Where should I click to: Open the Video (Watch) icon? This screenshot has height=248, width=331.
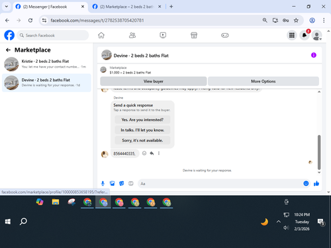point(163,35)
